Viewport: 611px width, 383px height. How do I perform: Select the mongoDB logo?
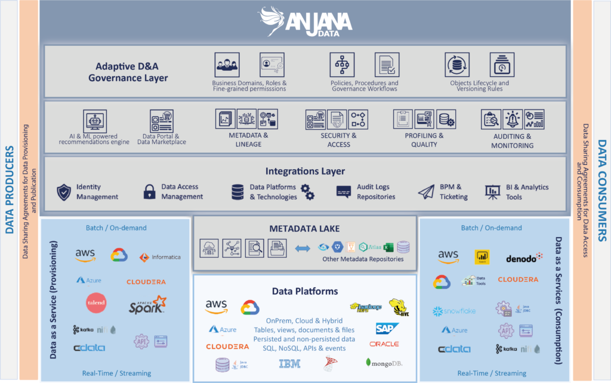384,362
